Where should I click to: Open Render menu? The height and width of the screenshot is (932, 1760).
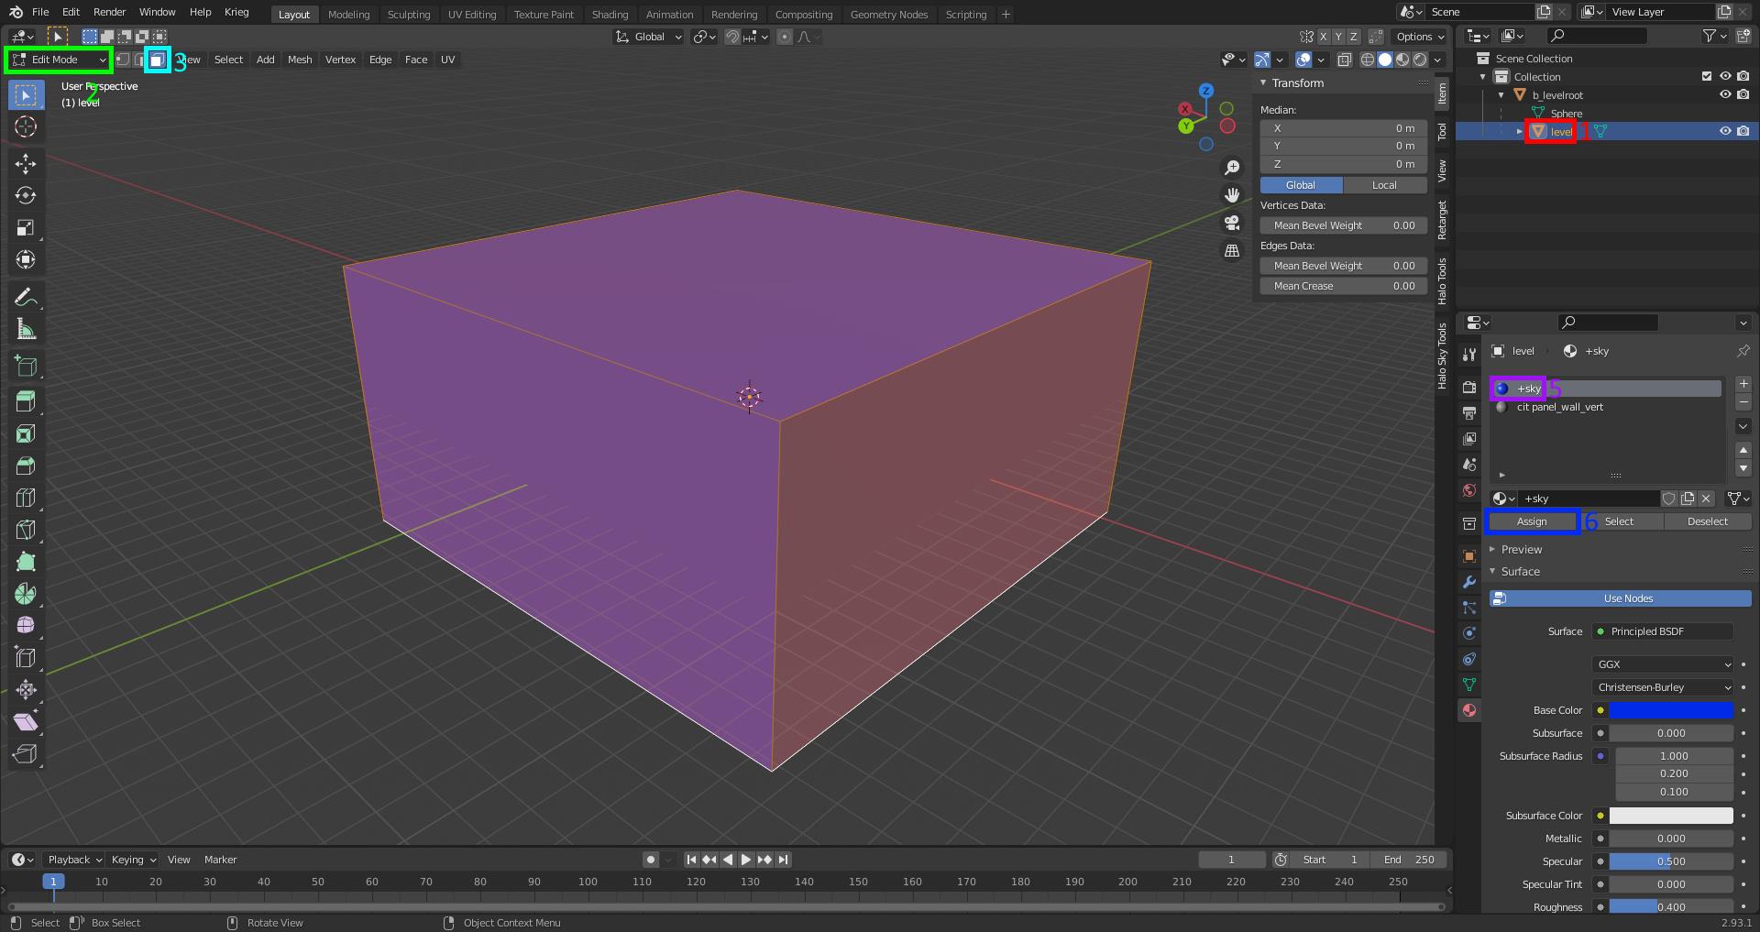(x=109, y=12)
